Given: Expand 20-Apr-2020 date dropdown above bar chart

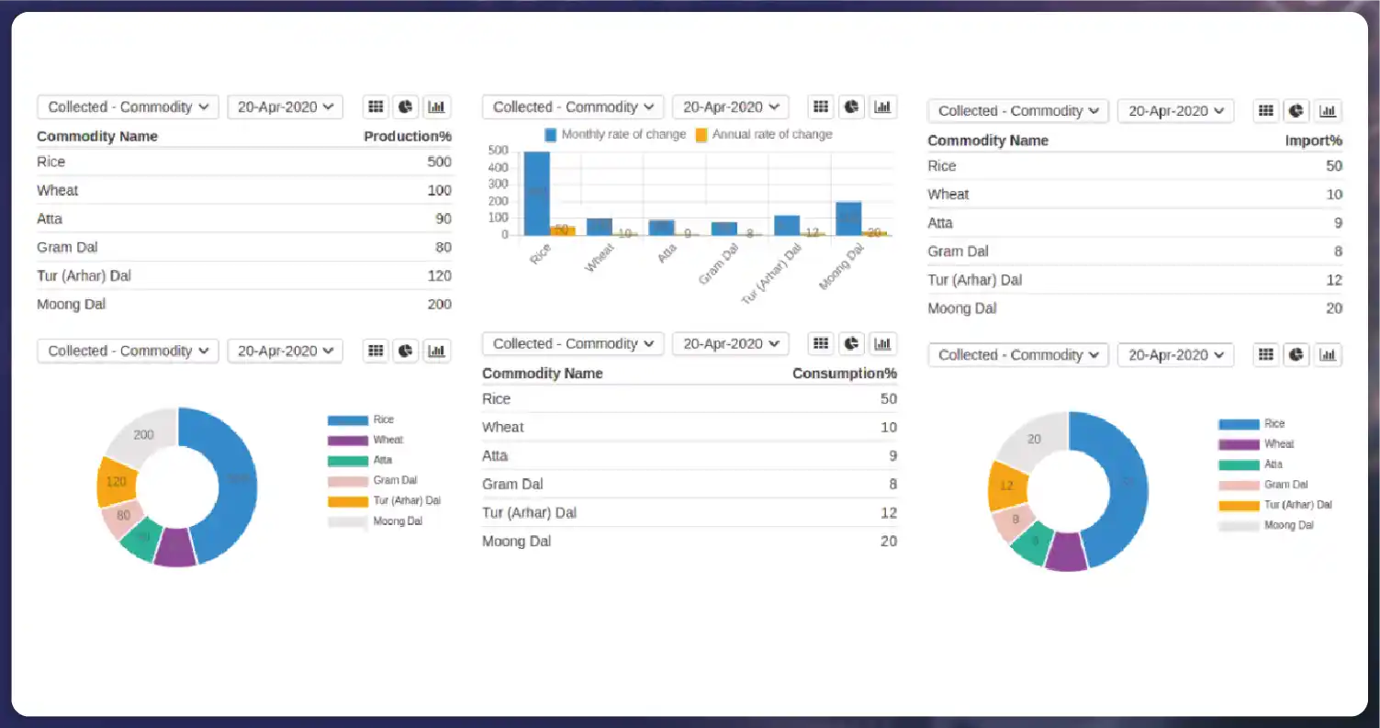Looking at the screenshot, I should (730, 106).
